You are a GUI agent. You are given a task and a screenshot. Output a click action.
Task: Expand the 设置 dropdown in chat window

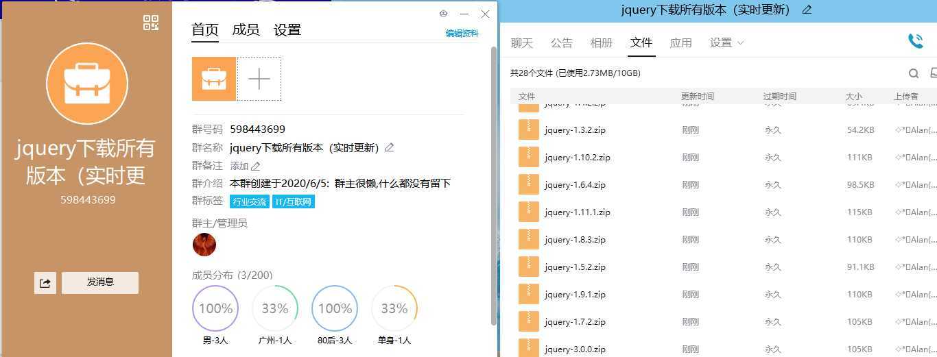[x=727, y=42]
